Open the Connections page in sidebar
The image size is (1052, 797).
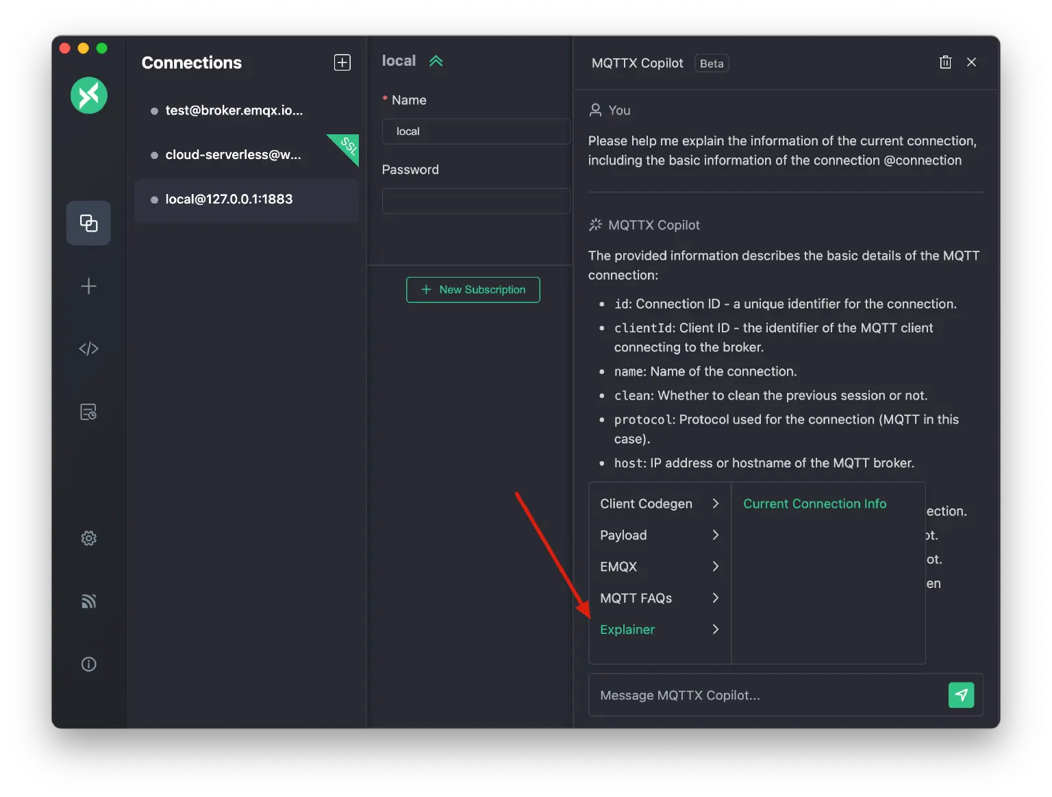(89, 223)
